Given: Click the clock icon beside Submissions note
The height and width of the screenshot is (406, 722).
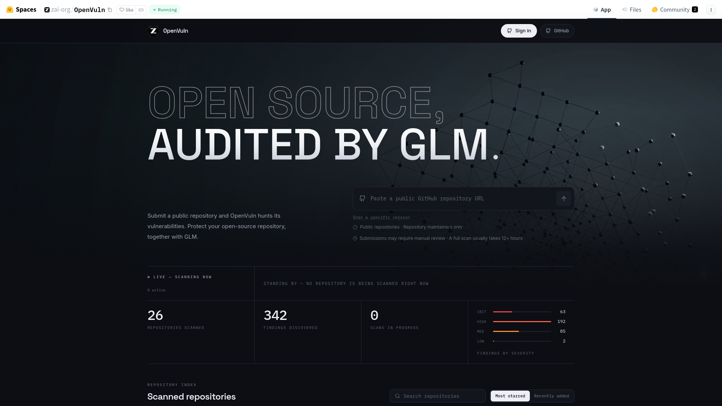Looking at the screenshot, I should (x=355, y=238).
